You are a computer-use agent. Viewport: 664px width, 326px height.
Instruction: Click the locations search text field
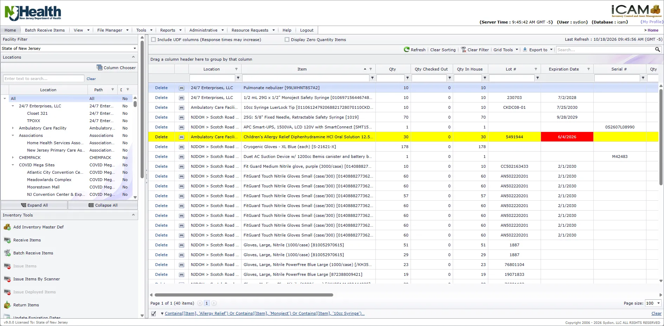[44, 79]
